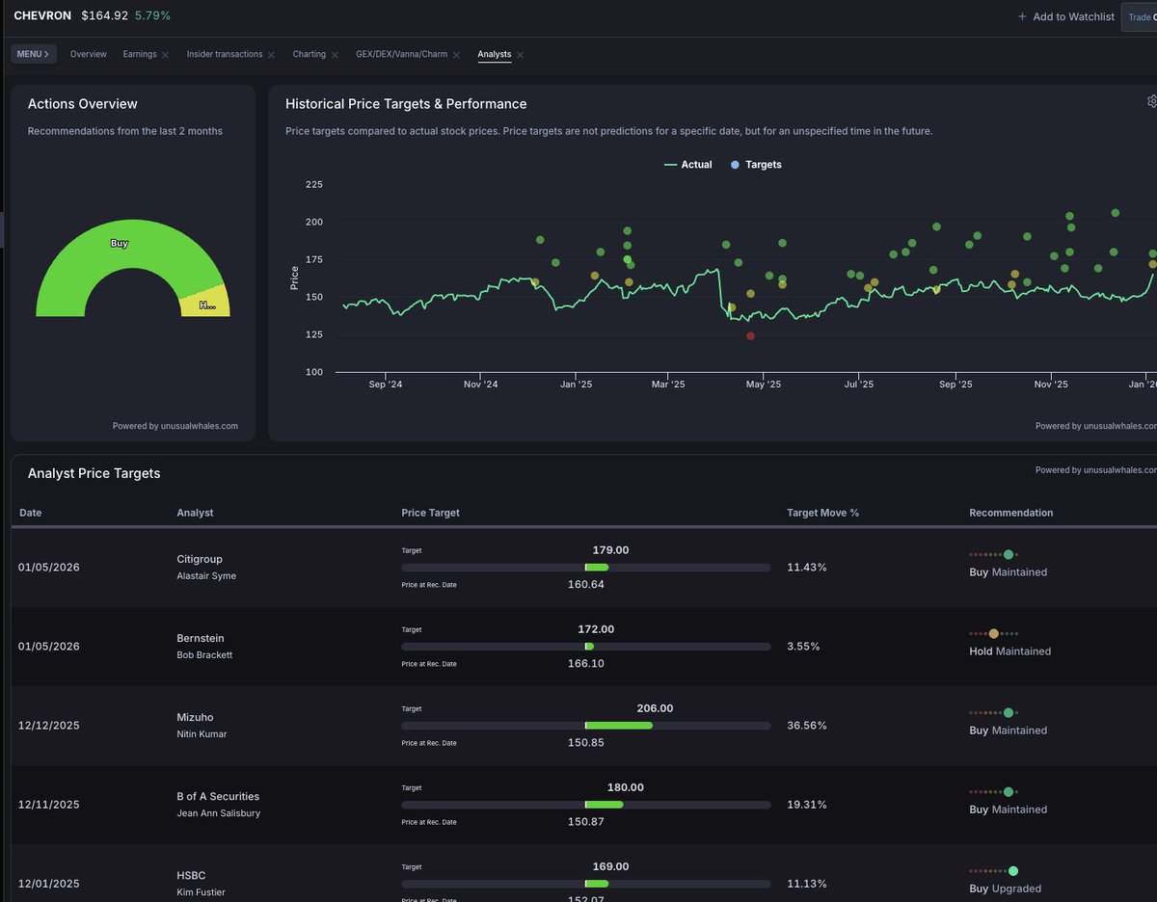Click the plus icon for Add to Watchlist
1157x902 pixels.
(x=1022, y=16)
